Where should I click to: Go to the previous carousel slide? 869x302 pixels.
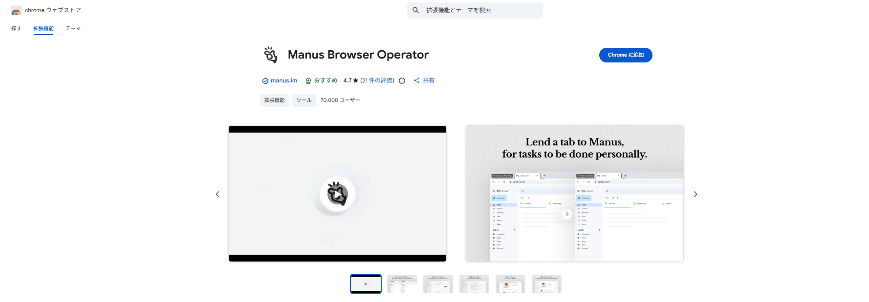[x=217, y=194]
